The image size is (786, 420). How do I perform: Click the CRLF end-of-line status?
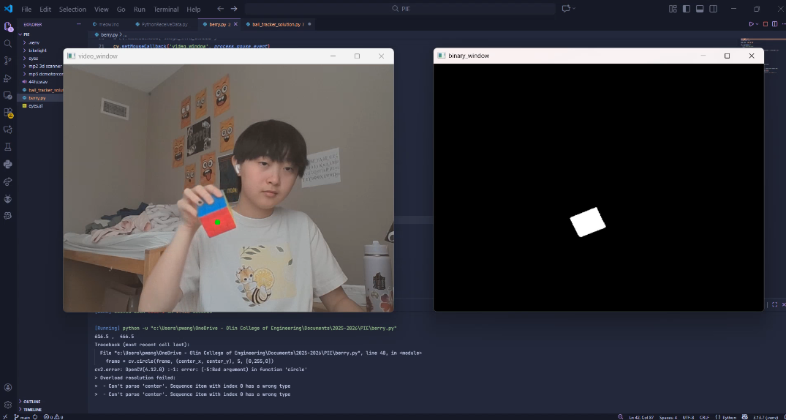point(704,417)
